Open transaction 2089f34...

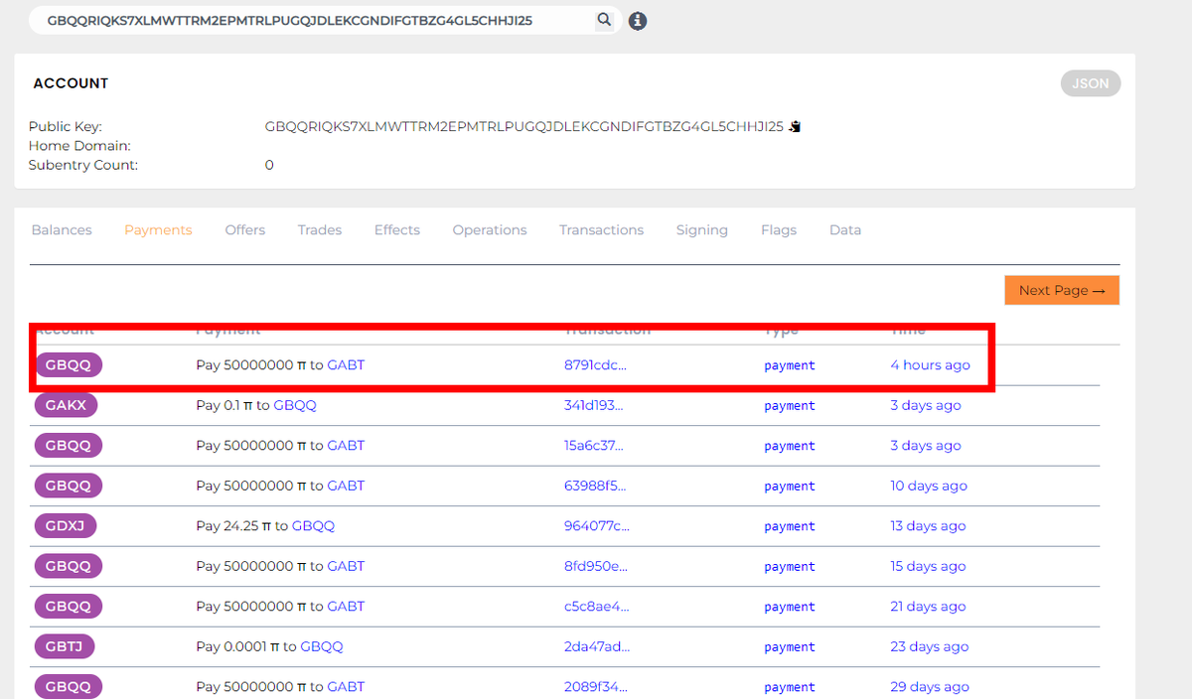pos(595,687)
